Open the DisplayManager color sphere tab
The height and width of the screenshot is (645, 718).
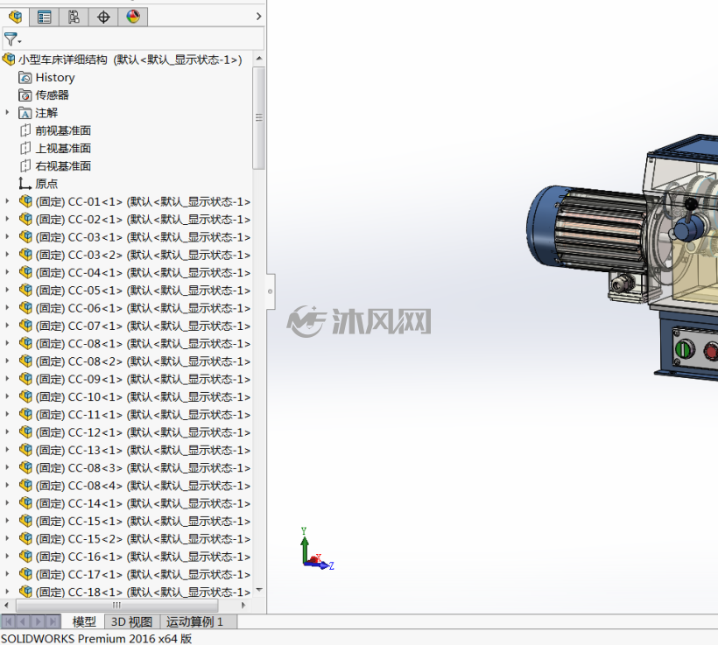point(133,17)
